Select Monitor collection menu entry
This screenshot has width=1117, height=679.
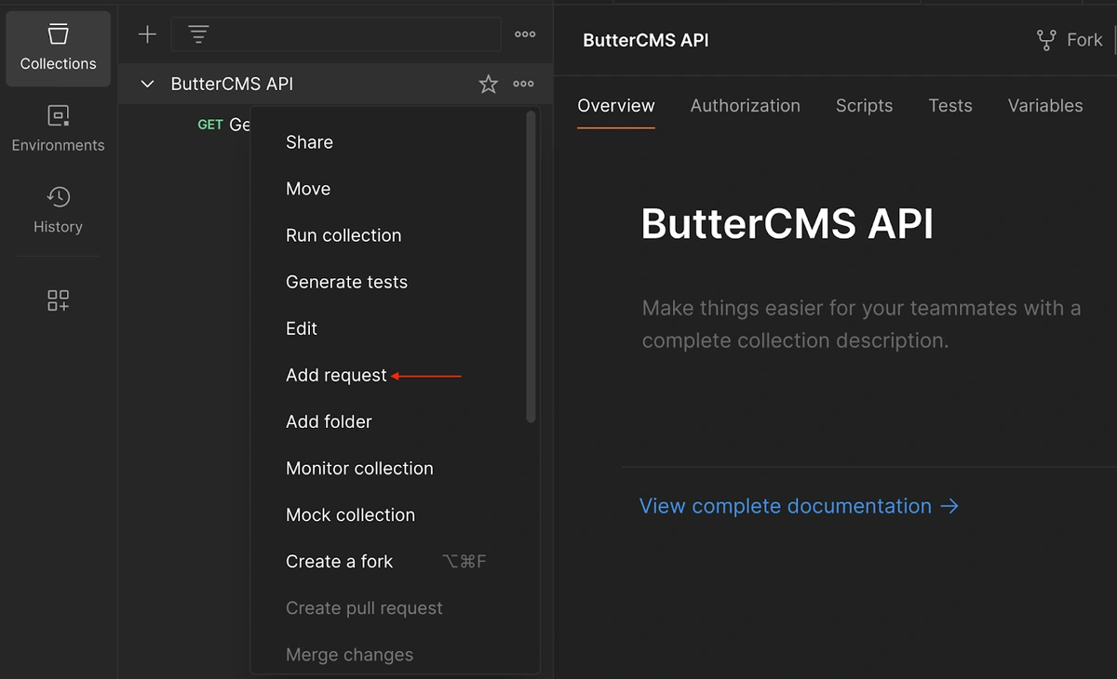359,468
